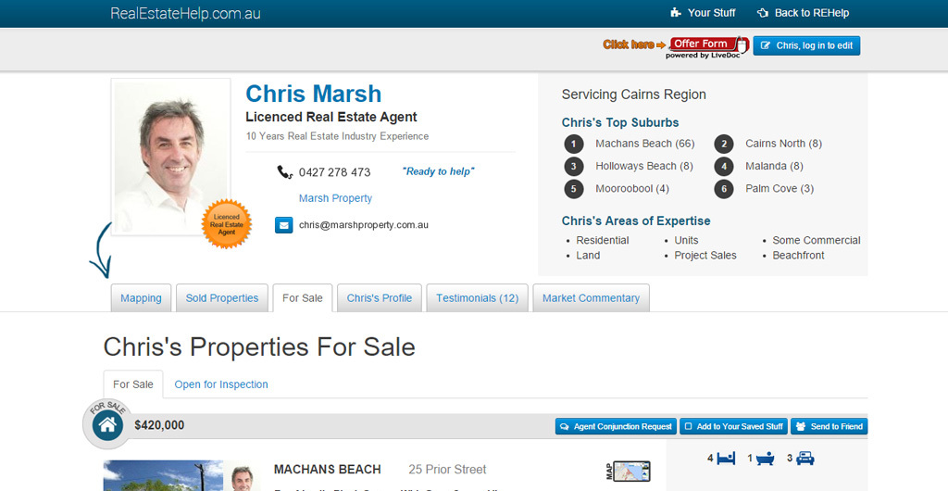Viewport: 948px width, 491px height.
Task: Click Chris Marsh's profile photo
Action: click(x=171, y=157)
